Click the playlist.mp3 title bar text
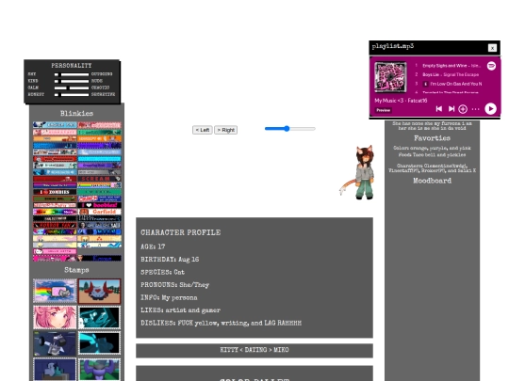 (393, 46)
